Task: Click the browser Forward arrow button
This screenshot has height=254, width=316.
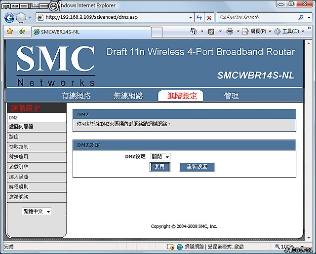Action: tap(21, 18)
